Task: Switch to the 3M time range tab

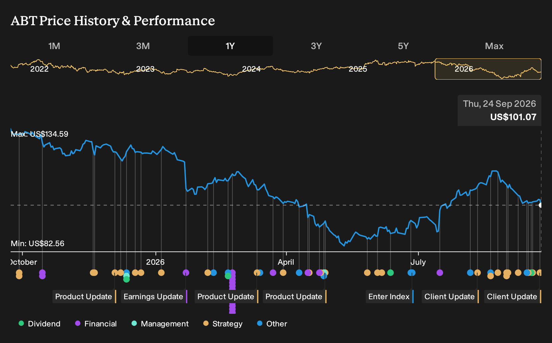Action: tap(143, 46)
